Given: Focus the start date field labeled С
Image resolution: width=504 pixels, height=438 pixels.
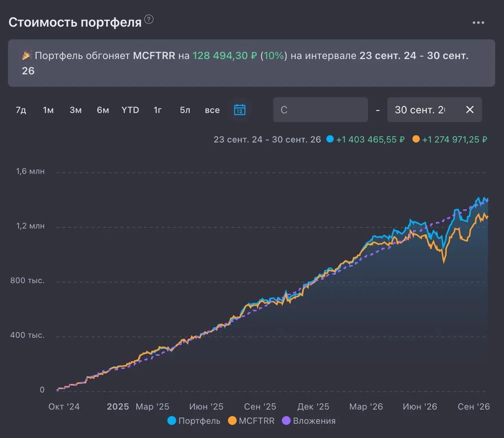Looking at the screenshot, I should point(321,110).
